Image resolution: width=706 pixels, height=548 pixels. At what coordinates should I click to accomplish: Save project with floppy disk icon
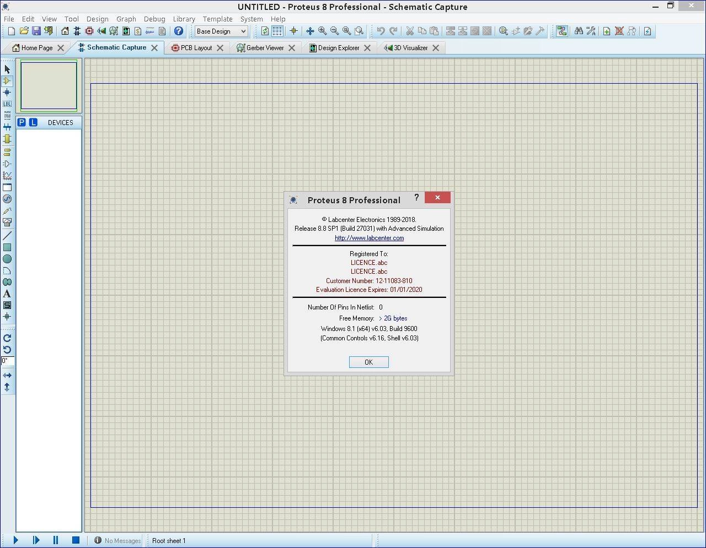[x=36, y=31]
